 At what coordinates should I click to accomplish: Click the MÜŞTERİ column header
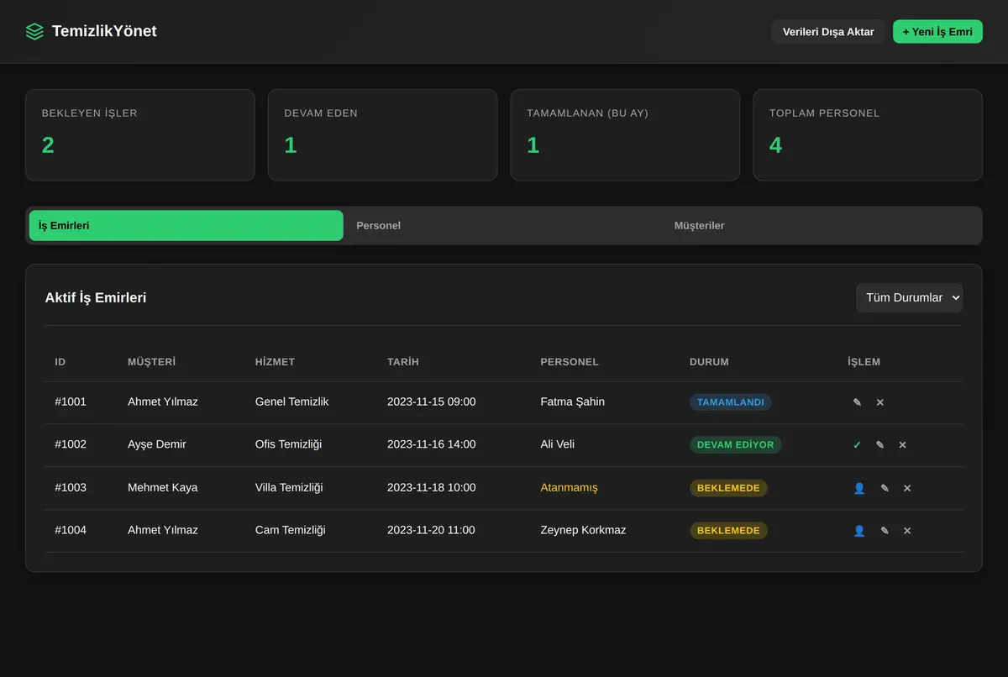[151, 362]
